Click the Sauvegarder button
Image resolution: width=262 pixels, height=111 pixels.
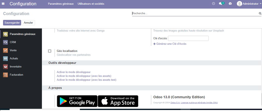(12, 23)
